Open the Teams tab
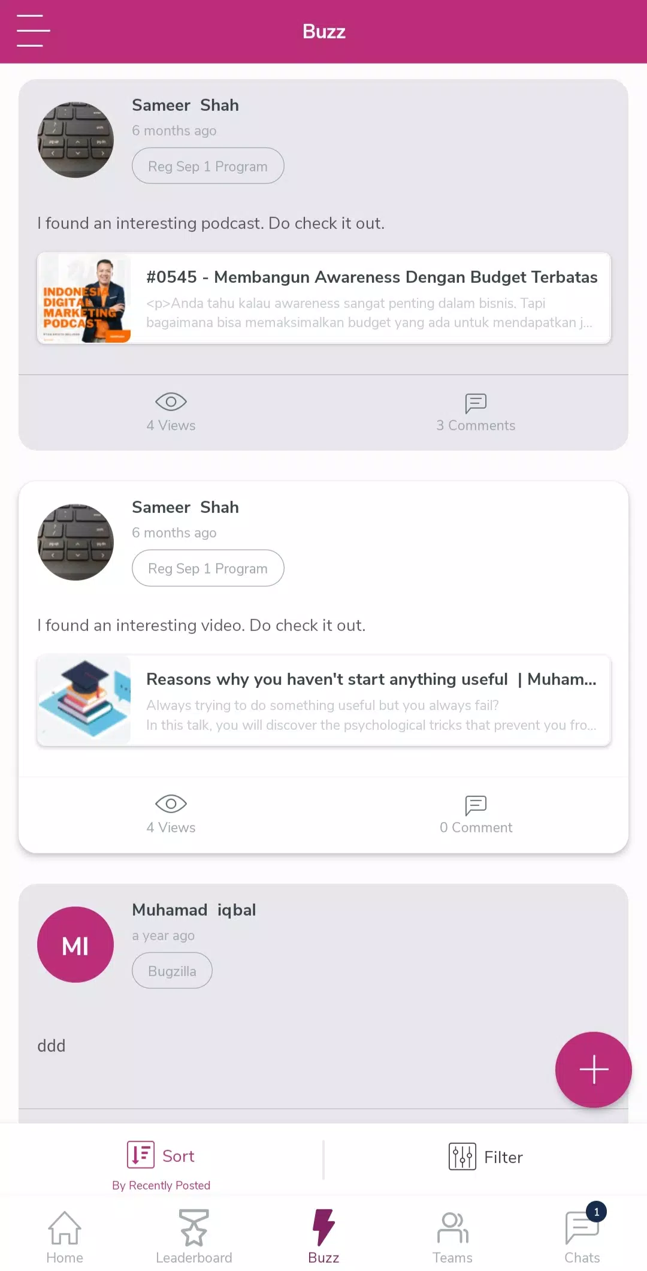The image size is (647, 1271). point(453,1237)
